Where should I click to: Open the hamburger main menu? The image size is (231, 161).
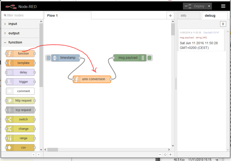(x=223, y=6)
